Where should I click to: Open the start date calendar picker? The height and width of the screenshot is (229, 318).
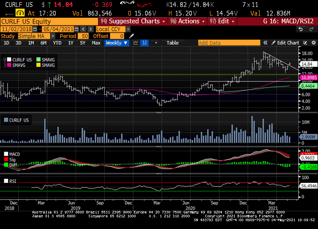pos(35,29)
